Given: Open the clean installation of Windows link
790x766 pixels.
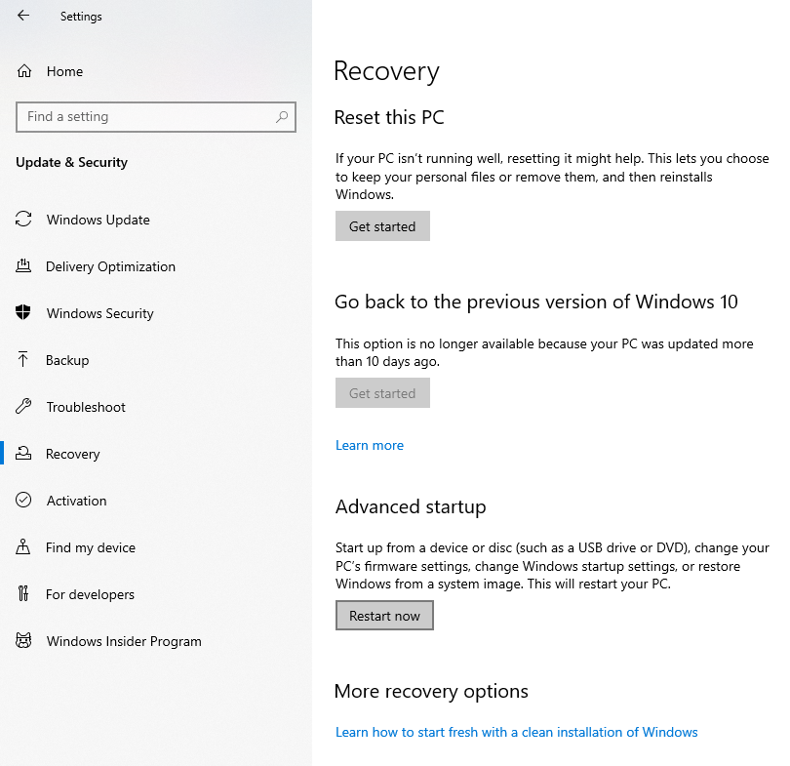Looking at the screenshot, I should click(x=516, y=732).
